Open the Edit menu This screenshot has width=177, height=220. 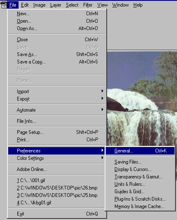pos(25,5)
